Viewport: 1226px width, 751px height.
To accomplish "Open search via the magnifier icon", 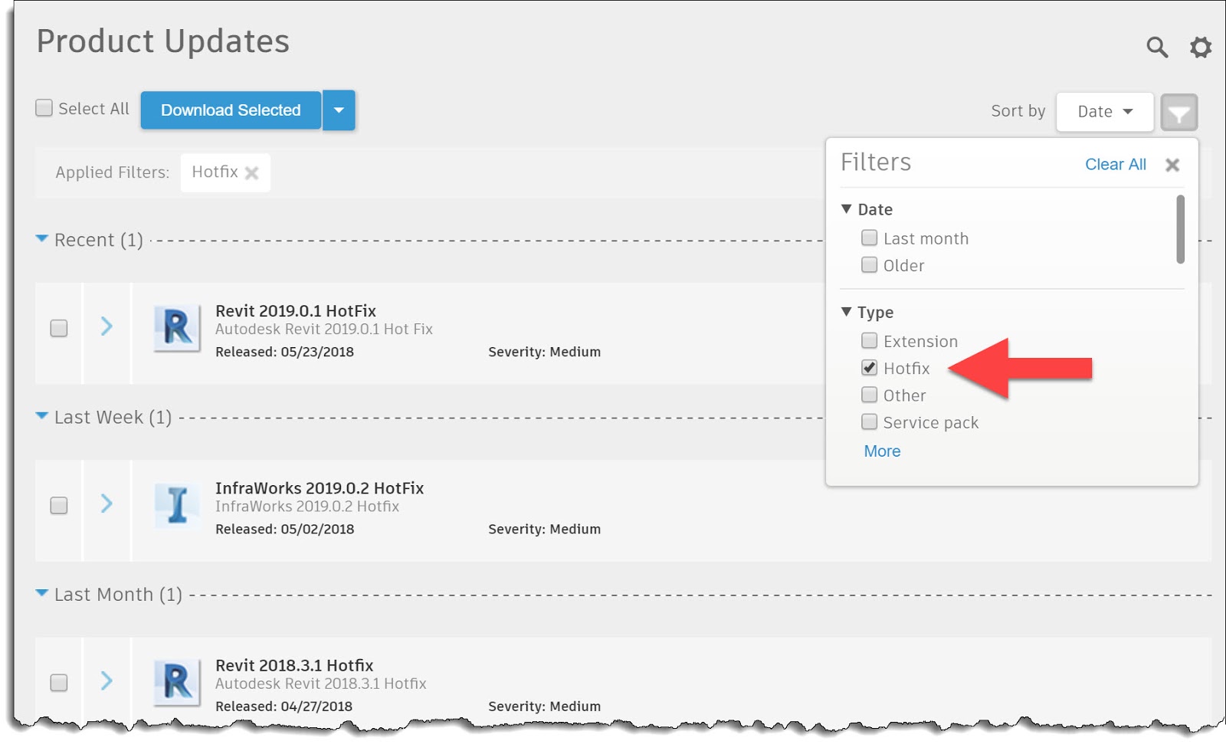I will pos(1157,48).
